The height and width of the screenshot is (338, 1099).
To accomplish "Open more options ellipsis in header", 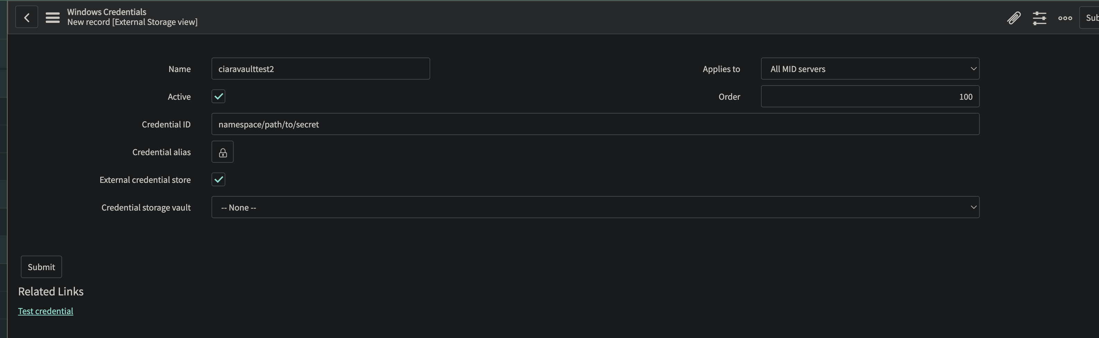I will [x=1065, y=18].
